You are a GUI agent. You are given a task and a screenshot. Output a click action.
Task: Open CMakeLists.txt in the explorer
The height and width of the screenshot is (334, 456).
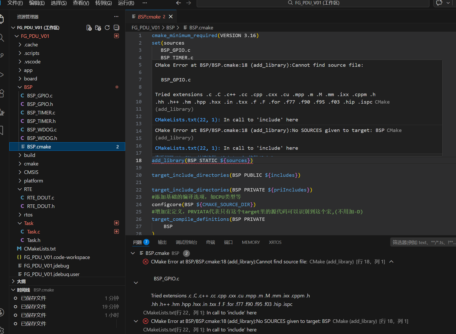tap(40, 249)
